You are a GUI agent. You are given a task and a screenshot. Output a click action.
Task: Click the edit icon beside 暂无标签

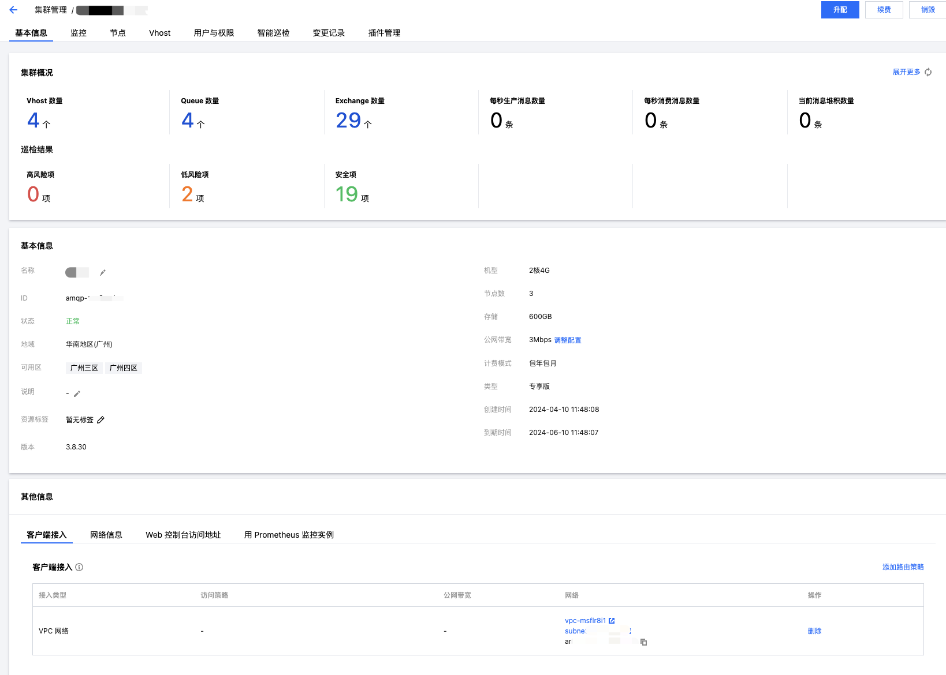click(x=101, y=419)
